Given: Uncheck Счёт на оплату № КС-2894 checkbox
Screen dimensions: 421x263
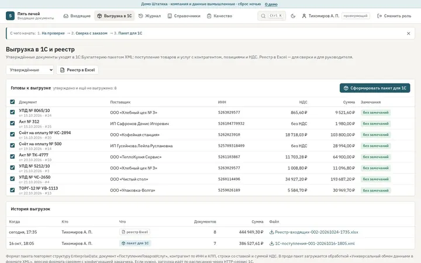Looking at the screenshot, I should 12,134.
